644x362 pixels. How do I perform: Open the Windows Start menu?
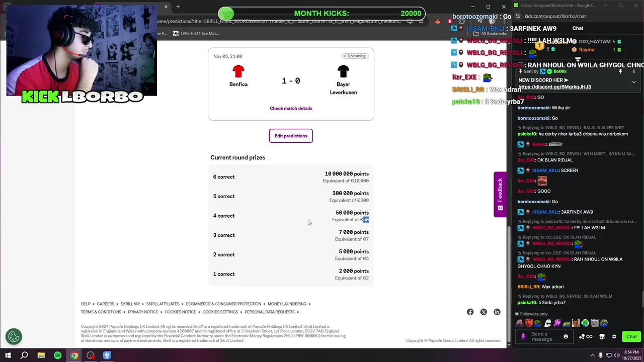[x=8, y=355]
